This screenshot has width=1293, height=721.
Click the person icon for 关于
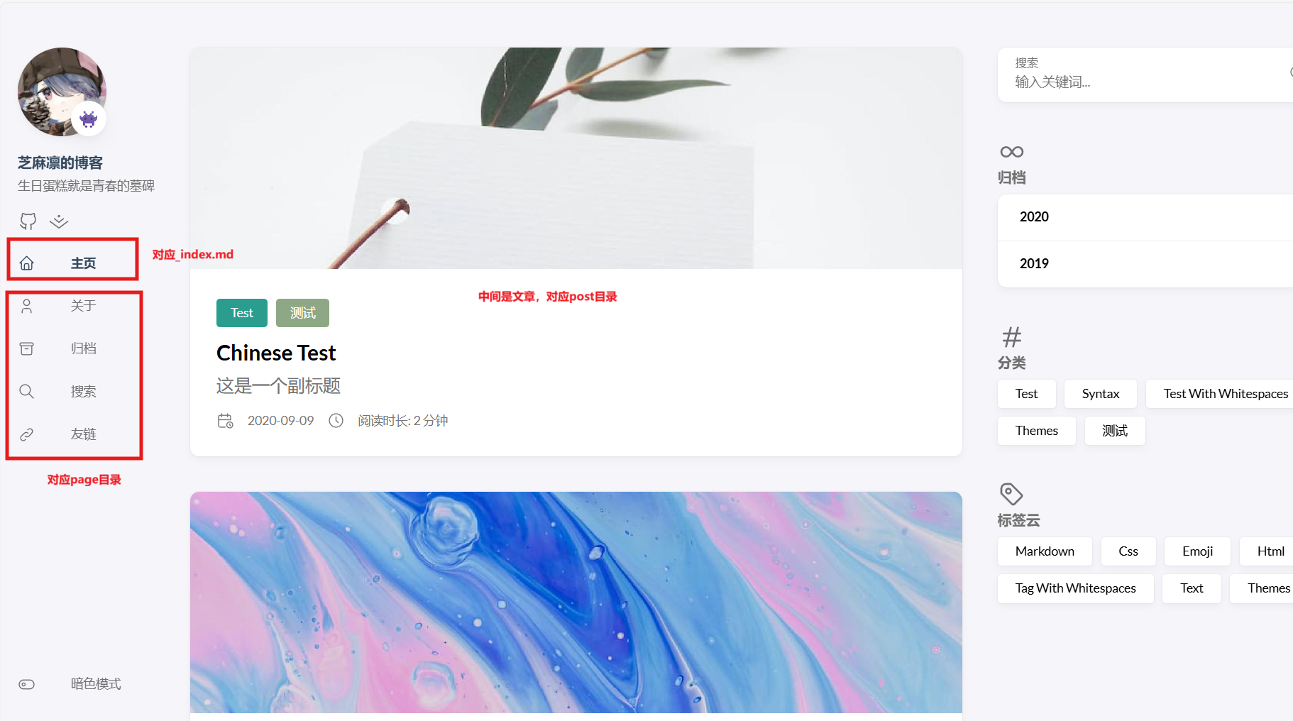pyautogui.click(x=27, y=306)
